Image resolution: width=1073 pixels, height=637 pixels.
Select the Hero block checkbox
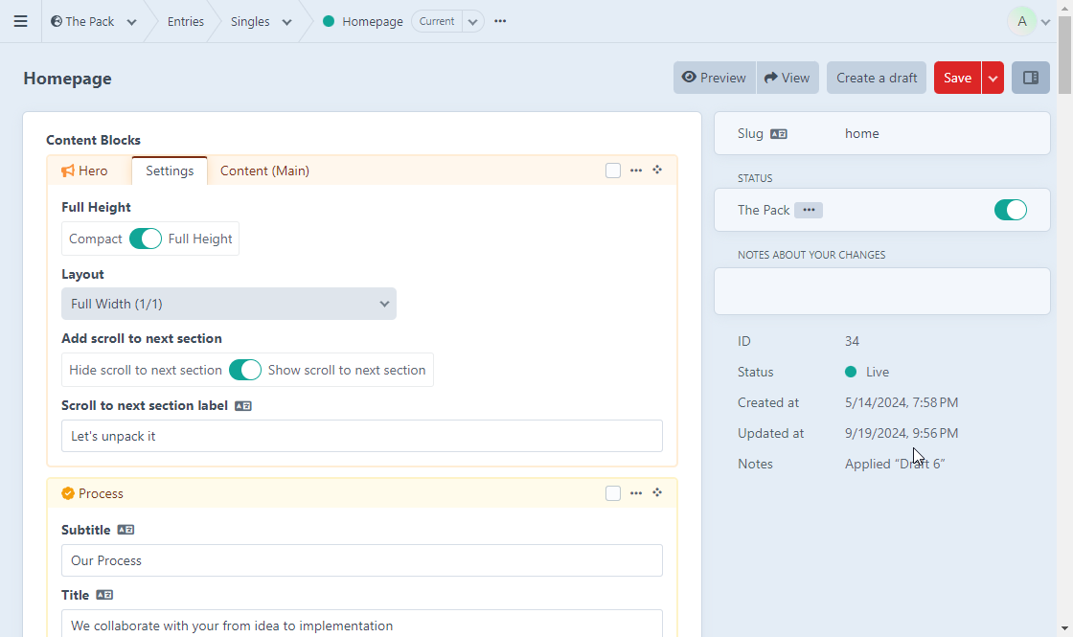[613, 171]
